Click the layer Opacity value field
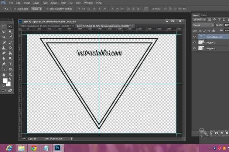Screen dimensions: 229x152 click(226, 25)
